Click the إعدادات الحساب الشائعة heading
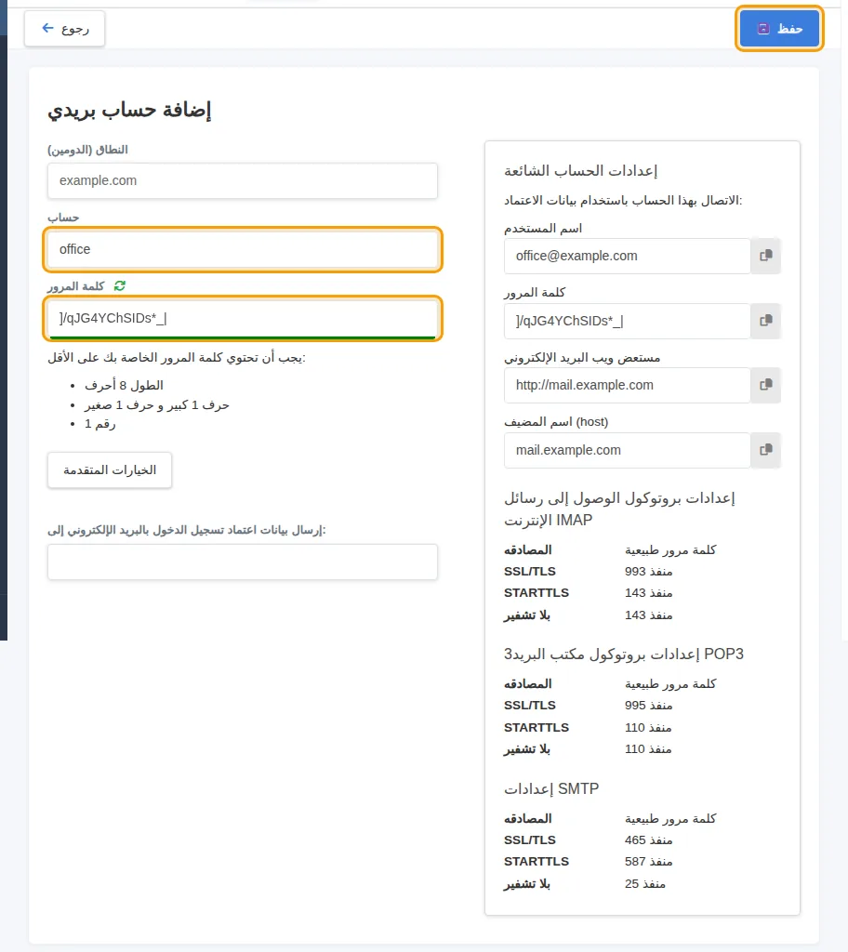This screenshot has width=848, height=952. pyautogui.click(x=581, y=171)
